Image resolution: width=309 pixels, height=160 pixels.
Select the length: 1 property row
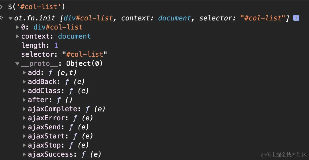(40, 45)
